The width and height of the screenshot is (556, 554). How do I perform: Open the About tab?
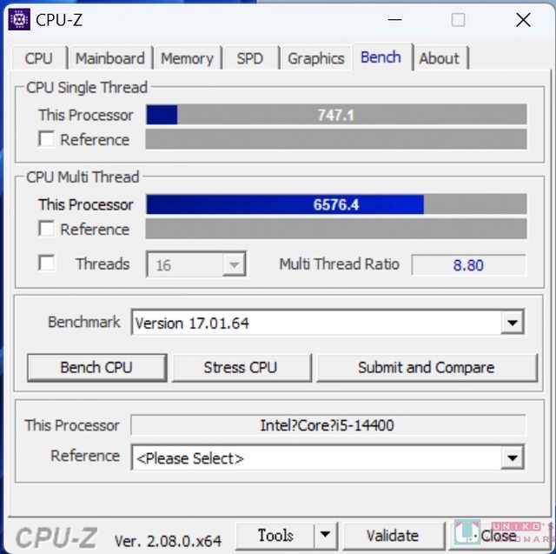point(440,58)
